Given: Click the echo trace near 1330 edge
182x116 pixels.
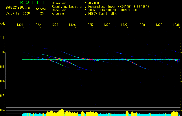Looking at the screenshot, I should tap(175, 60).
